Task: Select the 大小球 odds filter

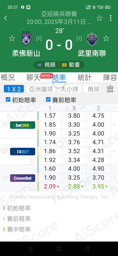Action: (69, 89)
